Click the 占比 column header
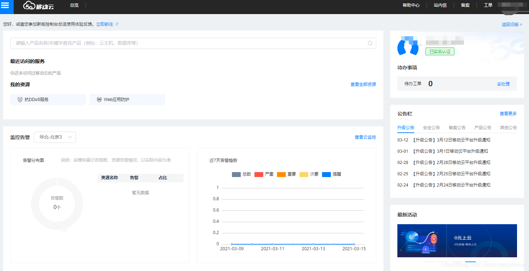This screenshot has width=529, height=271. coord(163,178)
